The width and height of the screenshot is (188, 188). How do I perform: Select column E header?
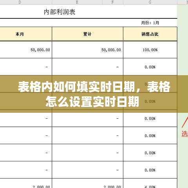[x=77, y=2]
